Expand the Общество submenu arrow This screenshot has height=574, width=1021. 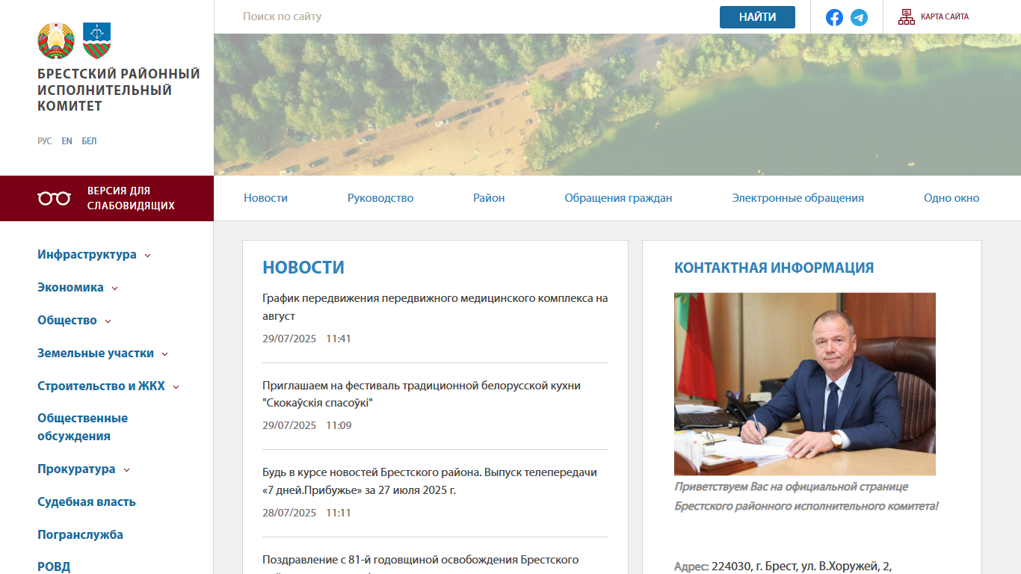pyautogui.click(x=108, y=321)
